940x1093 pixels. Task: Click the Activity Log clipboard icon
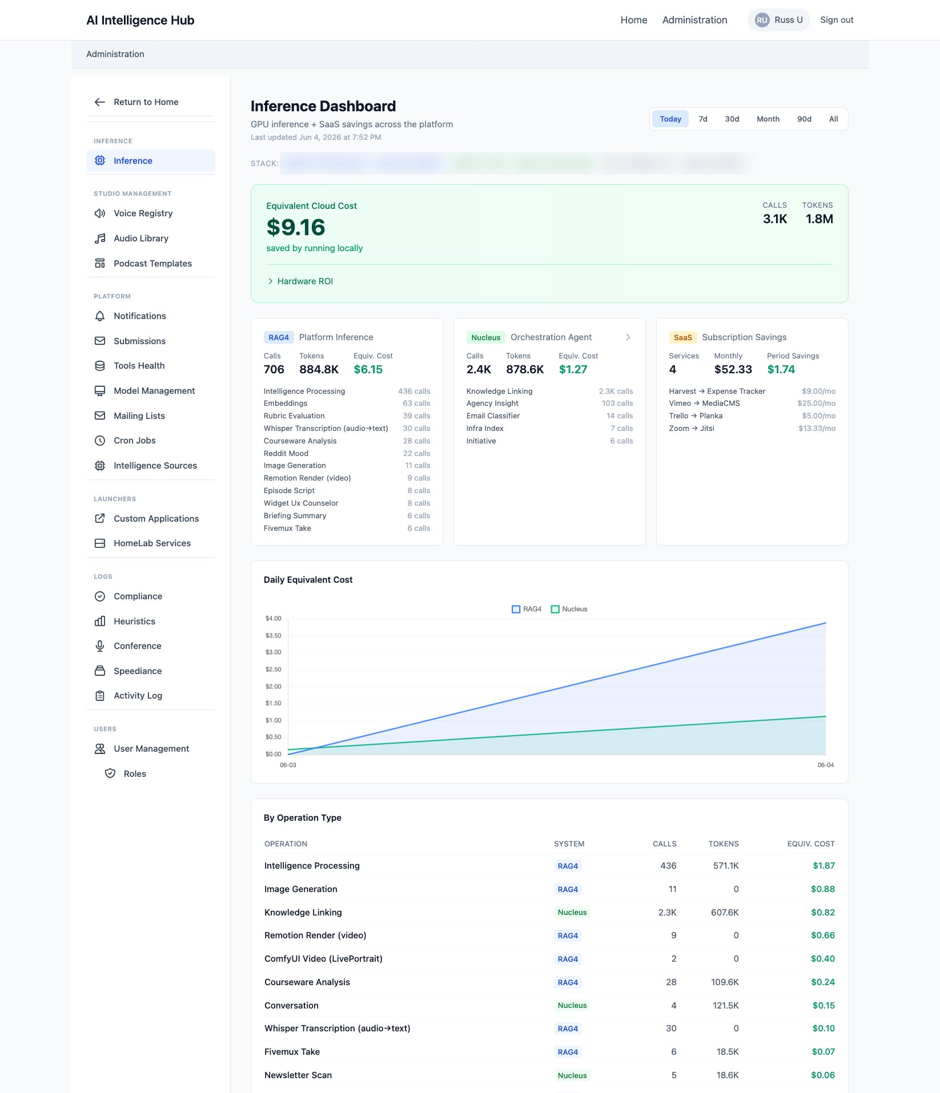tap(100, 696)
